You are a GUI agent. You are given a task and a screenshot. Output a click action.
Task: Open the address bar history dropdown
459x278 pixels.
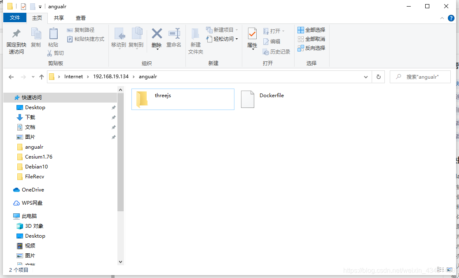[366, 77]
